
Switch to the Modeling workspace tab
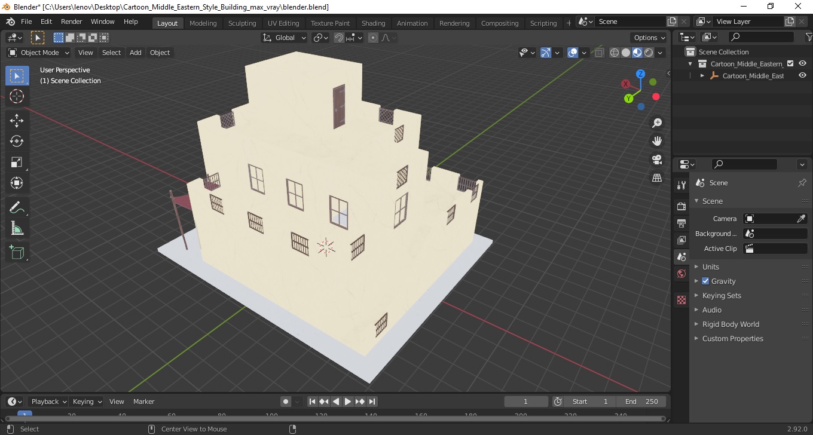[203, 23]
